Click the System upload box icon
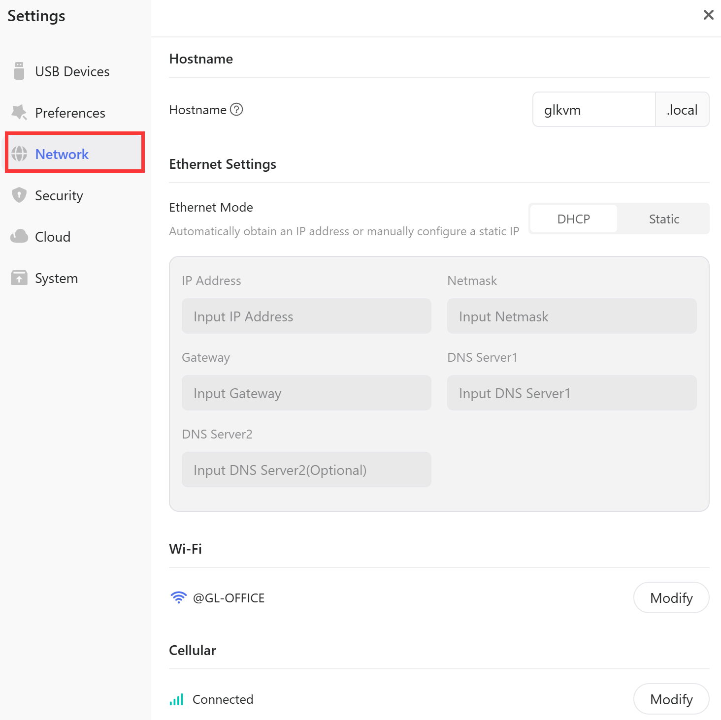This screenshot has height=720, width=721. tap(19, 278)
